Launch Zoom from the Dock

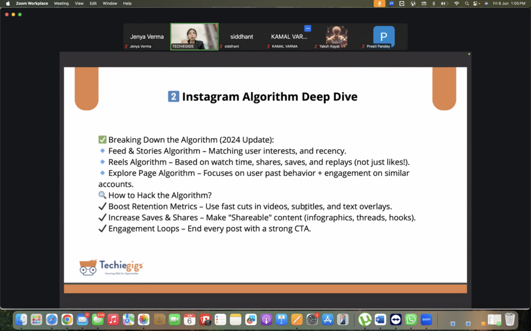(x=426, y=320)
